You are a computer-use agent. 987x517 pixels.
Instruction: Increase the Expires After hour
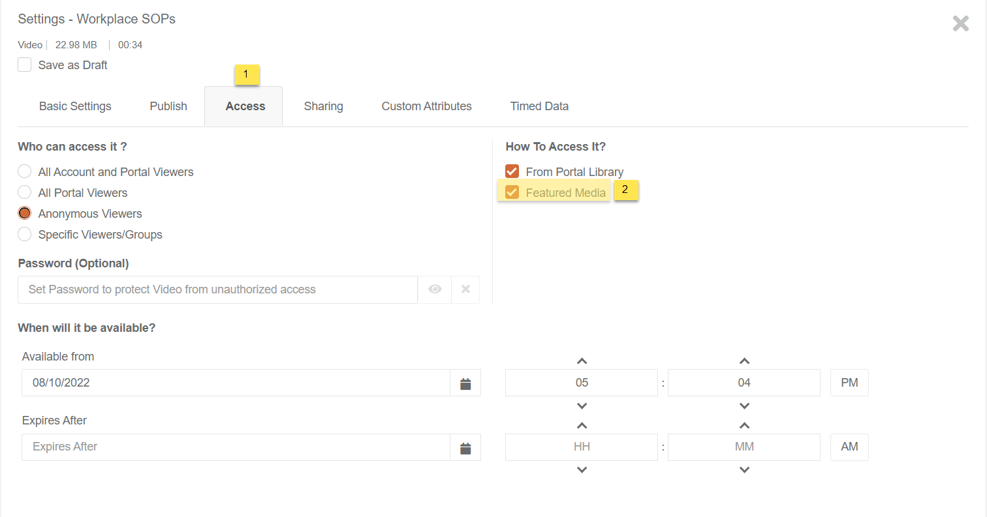click(582, 426)
